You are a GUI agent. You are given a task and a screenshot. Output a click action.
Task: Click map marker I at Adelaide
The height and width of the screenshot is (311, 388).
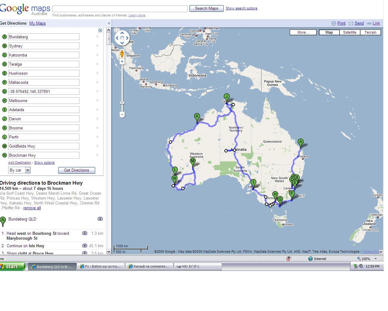253,184
